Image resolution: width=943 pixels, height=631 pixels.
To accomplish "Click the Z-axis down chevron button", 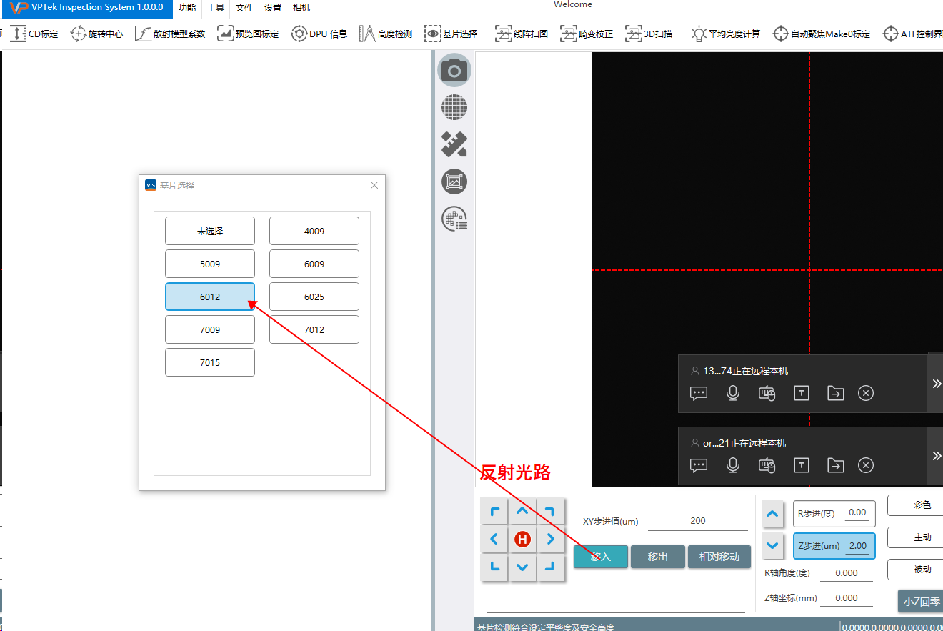I will tap(772, 545).
